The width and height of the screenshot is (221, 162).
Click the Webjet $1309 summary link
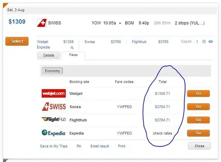click(55, 42)
